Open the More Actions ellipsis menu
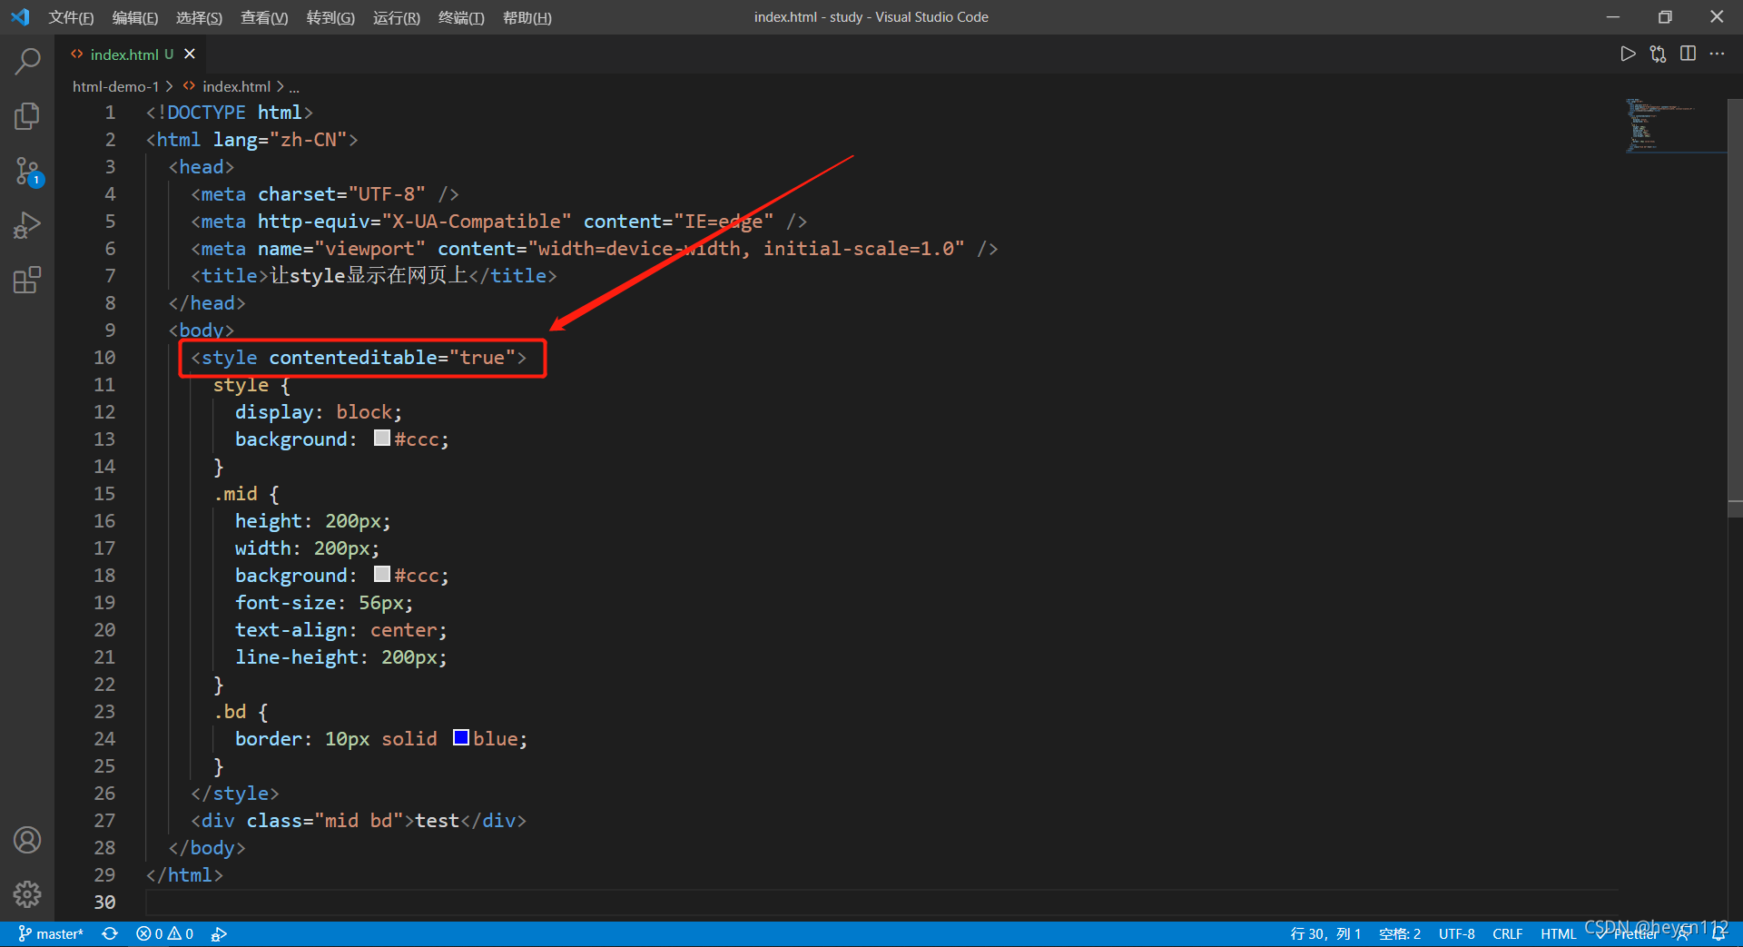The width and height of the screenshot is (1743, 947). tap(1717, 54)
